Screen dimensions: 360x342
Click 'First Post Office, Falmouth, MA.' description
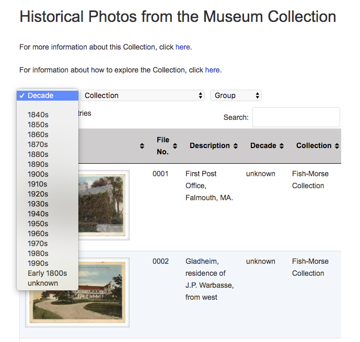coord(209,186)
